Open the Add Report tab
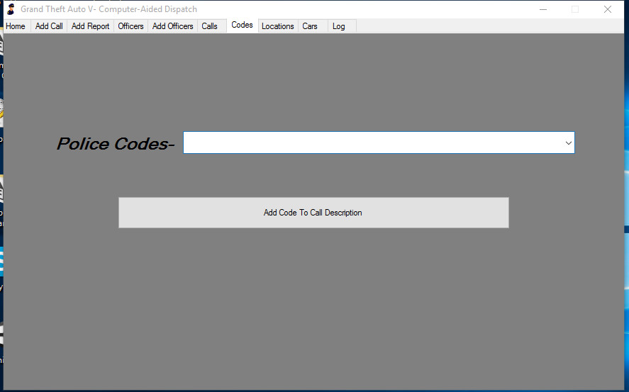 pyautogui.click(x=90, y=26)
